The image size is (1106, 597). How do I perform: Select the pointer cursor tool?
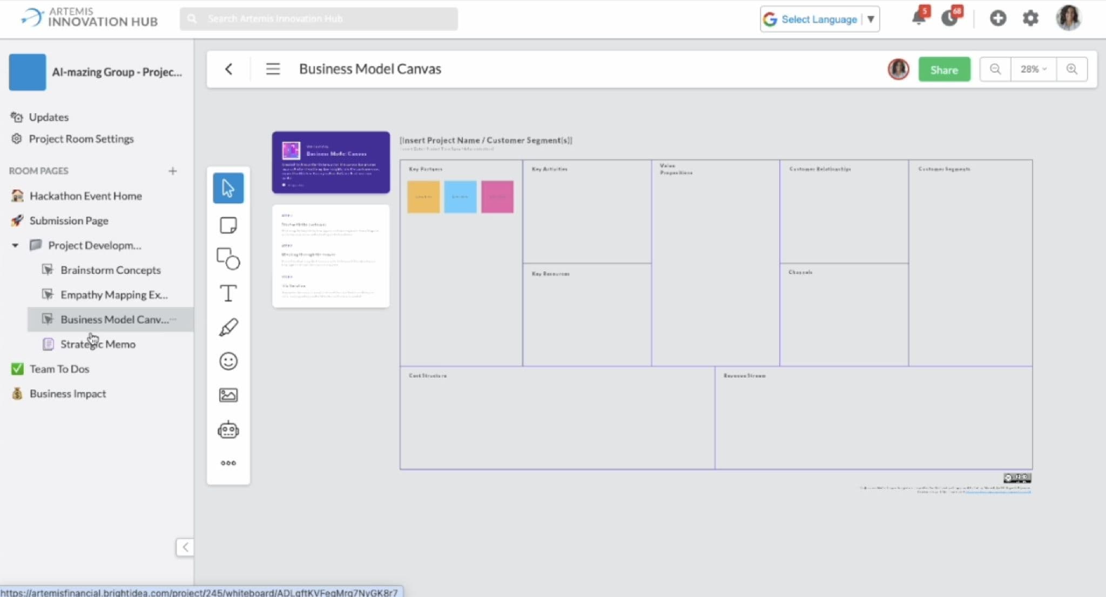point(228,188)
